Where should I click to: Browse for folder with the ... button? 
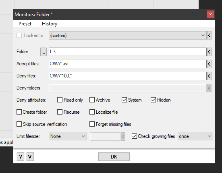44,52
